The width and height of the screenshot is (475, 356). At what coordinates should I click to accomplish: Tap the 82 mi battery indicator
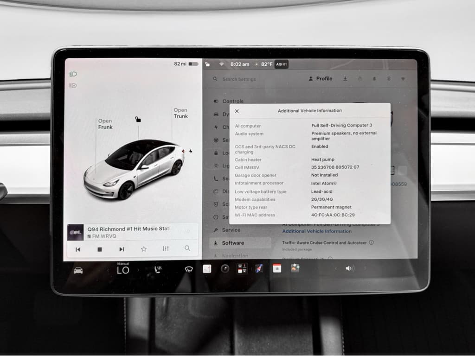tap(186, 64)
